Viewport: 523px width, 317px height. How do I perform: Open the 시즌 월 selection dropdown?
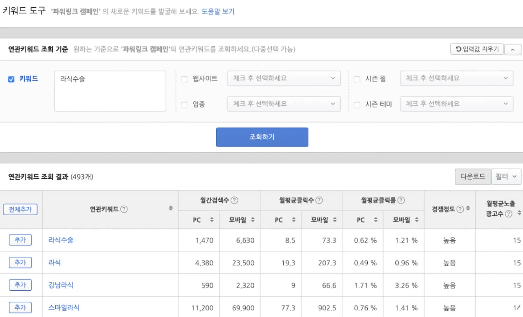point(457,78)
